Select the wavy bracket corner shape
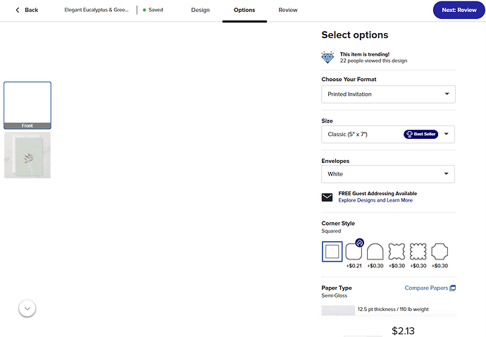Viewport: 486px width, 337px height. [397, 252]
